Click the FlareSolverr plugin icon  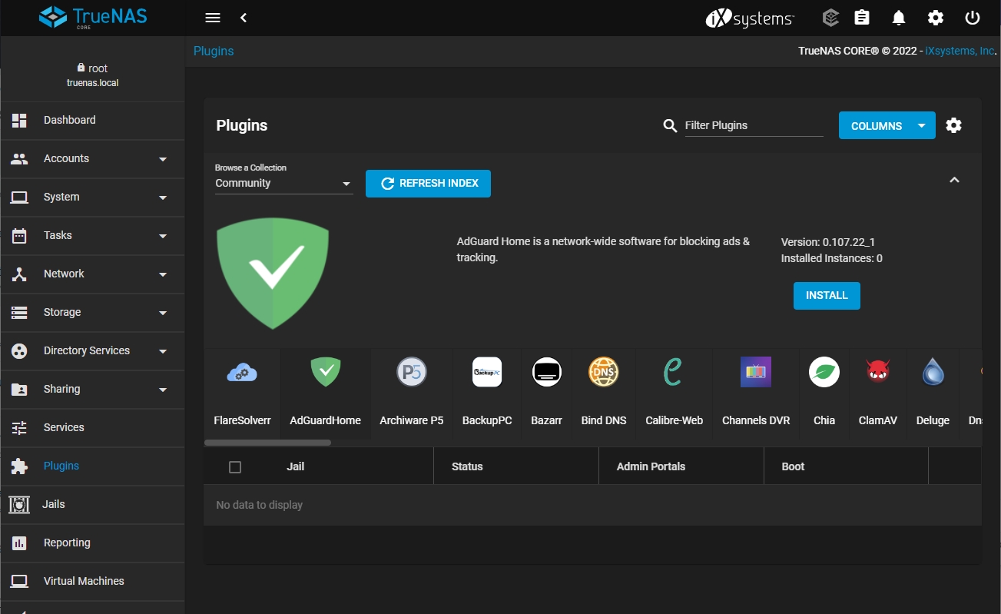coord(242,373)
